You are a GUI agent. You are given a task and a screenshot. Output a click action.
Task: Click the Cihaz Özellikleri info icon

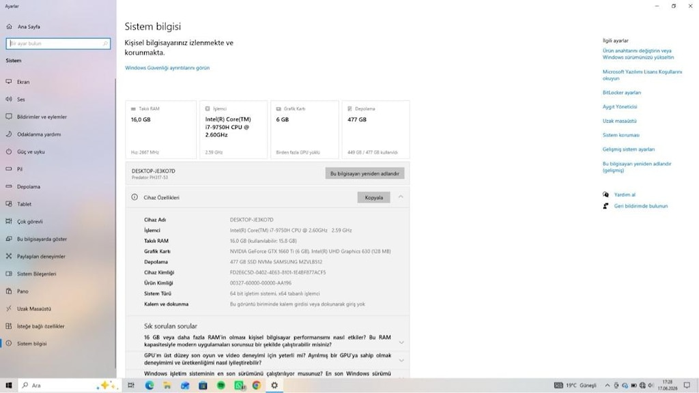(134, 197)
